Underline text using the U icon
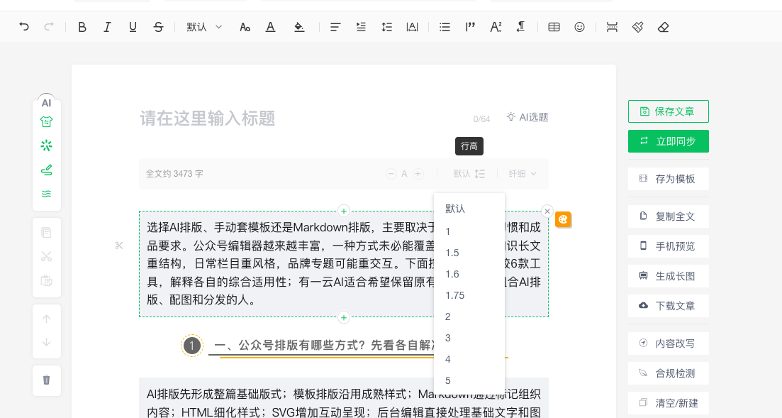This screenshot has width=782, height=418. pyautogui.click(x=133, y=27)
